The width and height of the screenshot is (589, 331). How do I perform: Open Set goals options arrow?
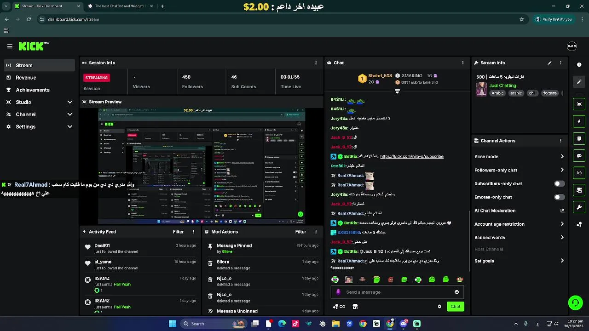click(562, 261)
